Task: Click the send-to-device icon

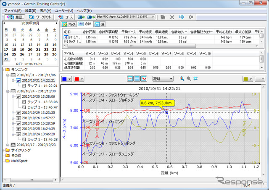Action: coord(82,17)
